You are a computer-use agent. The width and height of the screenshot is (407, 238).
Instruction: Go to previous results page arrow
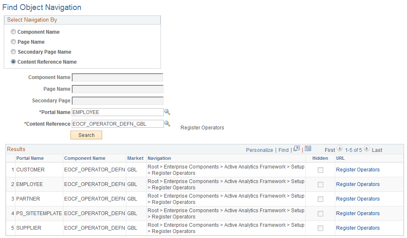tap(339, 149)
